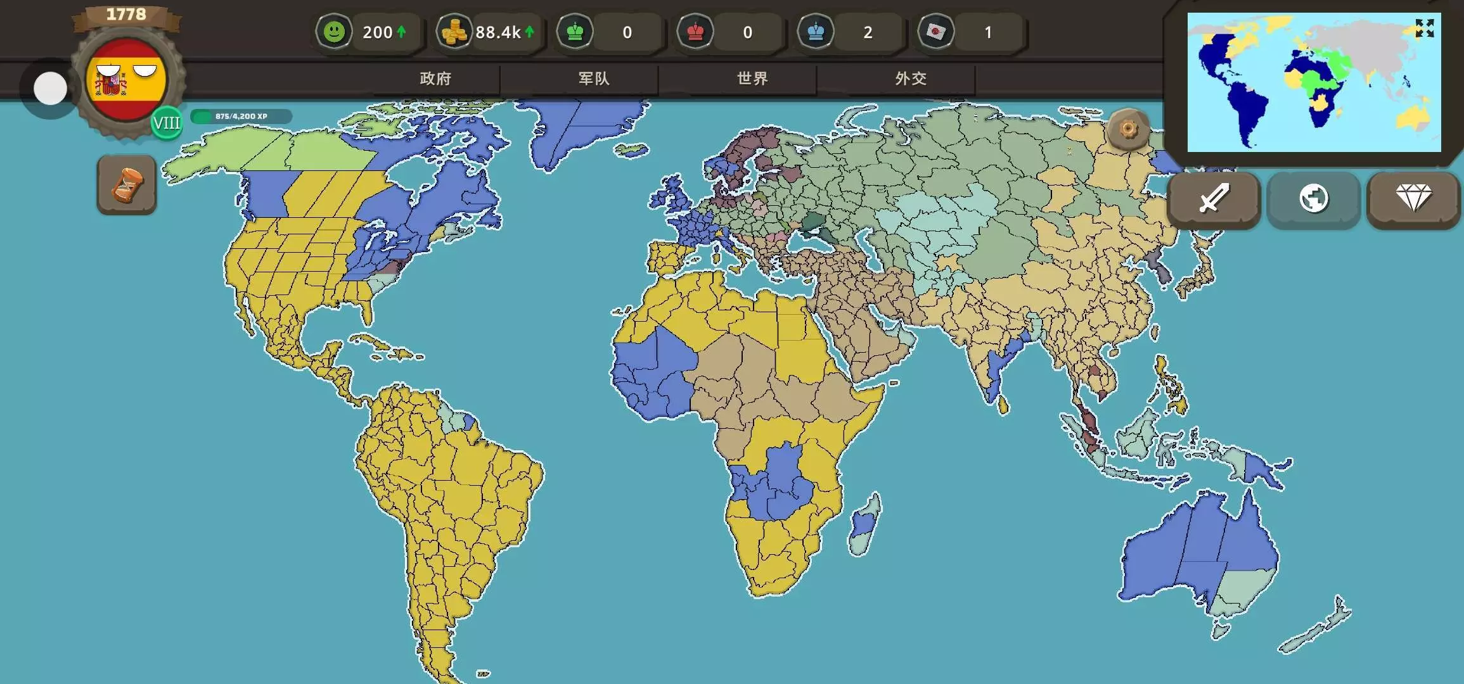Click the gear settings icon on map

click(x=1128, y=129)
